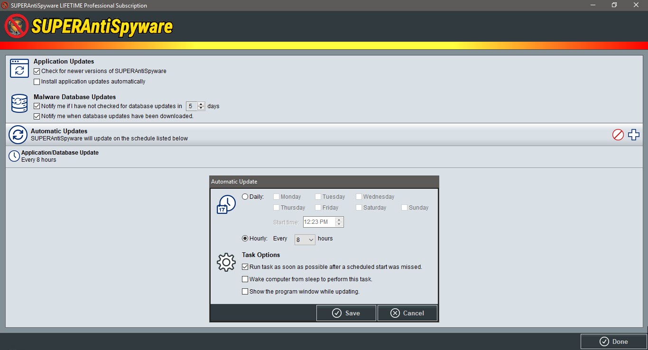648x350 pixels.
Task: Click the "Every 8 hours" schedule text
Action: coord(39,160)
